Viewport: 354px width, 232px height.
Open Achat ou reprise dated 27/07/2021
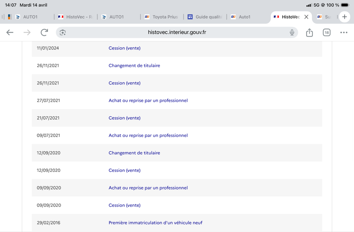[x=148, y=101]
